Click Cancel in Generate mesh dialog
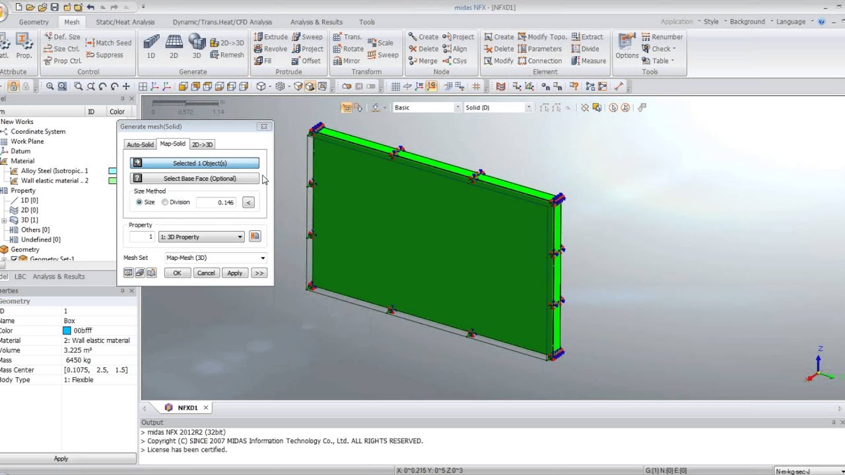845x475 pixels. coord(206,273)
